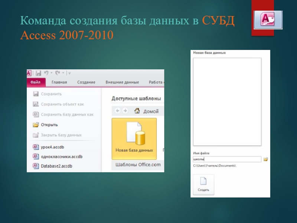Viewport: 297px width, 223px height.
Task: Click the icon beside Сохранить объект как
Action: click(36, 104)
